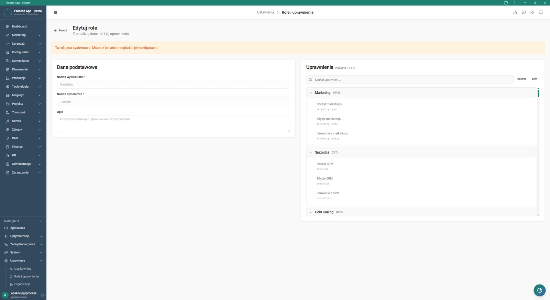Click the Komunikator chat icon

click(x=8, y=61)
